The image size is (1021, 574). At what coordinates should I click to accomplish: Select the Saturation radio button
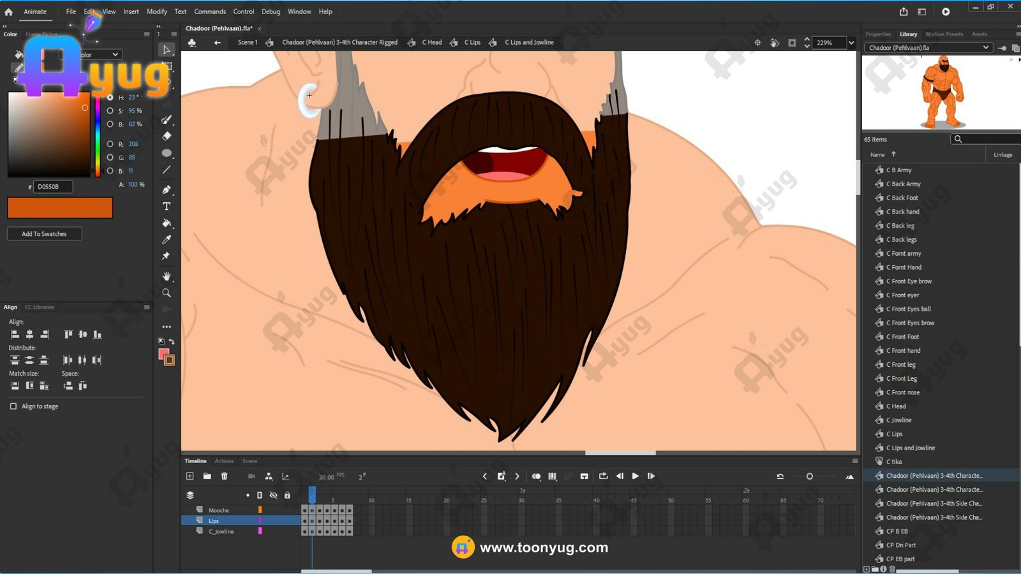click(110, 111)
